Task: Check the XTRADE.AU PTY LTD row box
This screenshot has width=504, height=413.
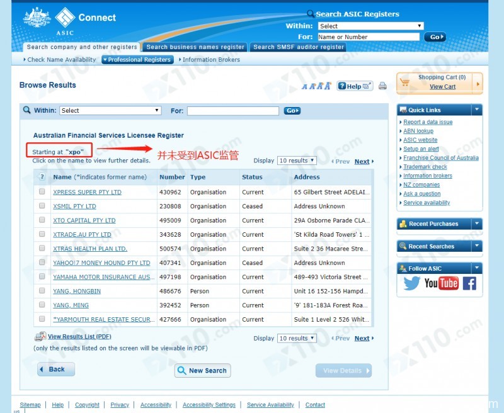Action: [x=42, y=234]
